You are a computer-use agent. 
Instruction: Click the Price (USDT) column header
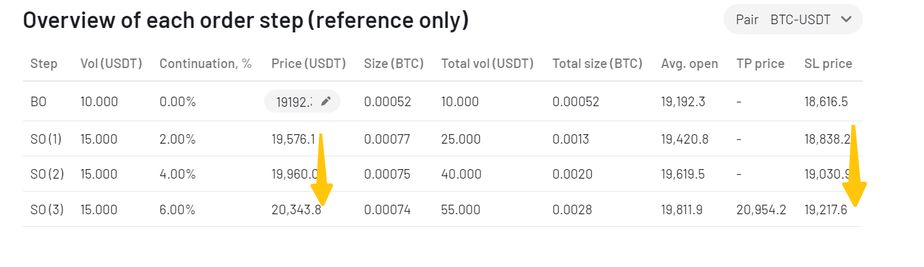309,64
